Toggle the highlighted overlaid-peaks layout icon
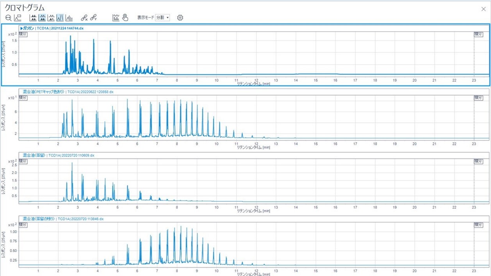The width and height of the screenshot is (491, 276). [x=60, y=18]
